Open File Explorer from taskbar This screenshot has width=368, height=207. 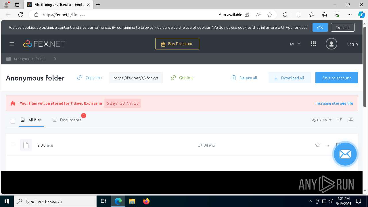132,201
